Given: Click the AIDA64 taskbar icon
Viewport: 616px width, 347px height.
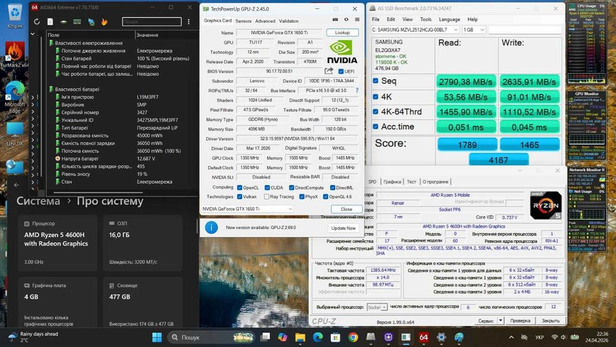Looking at the screenshot, I should coord(424,337).
